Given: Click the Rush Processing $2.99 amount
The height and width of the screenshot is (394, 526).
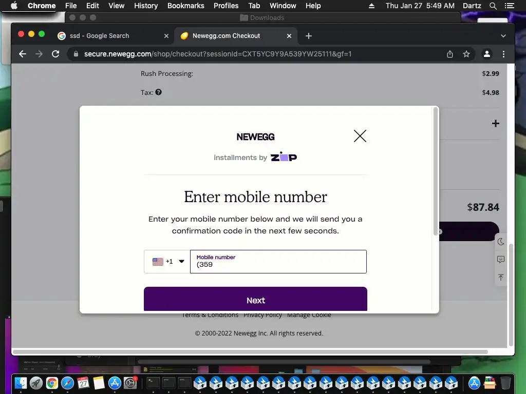Looking at the screenshot, I should [x=491, y=73].
